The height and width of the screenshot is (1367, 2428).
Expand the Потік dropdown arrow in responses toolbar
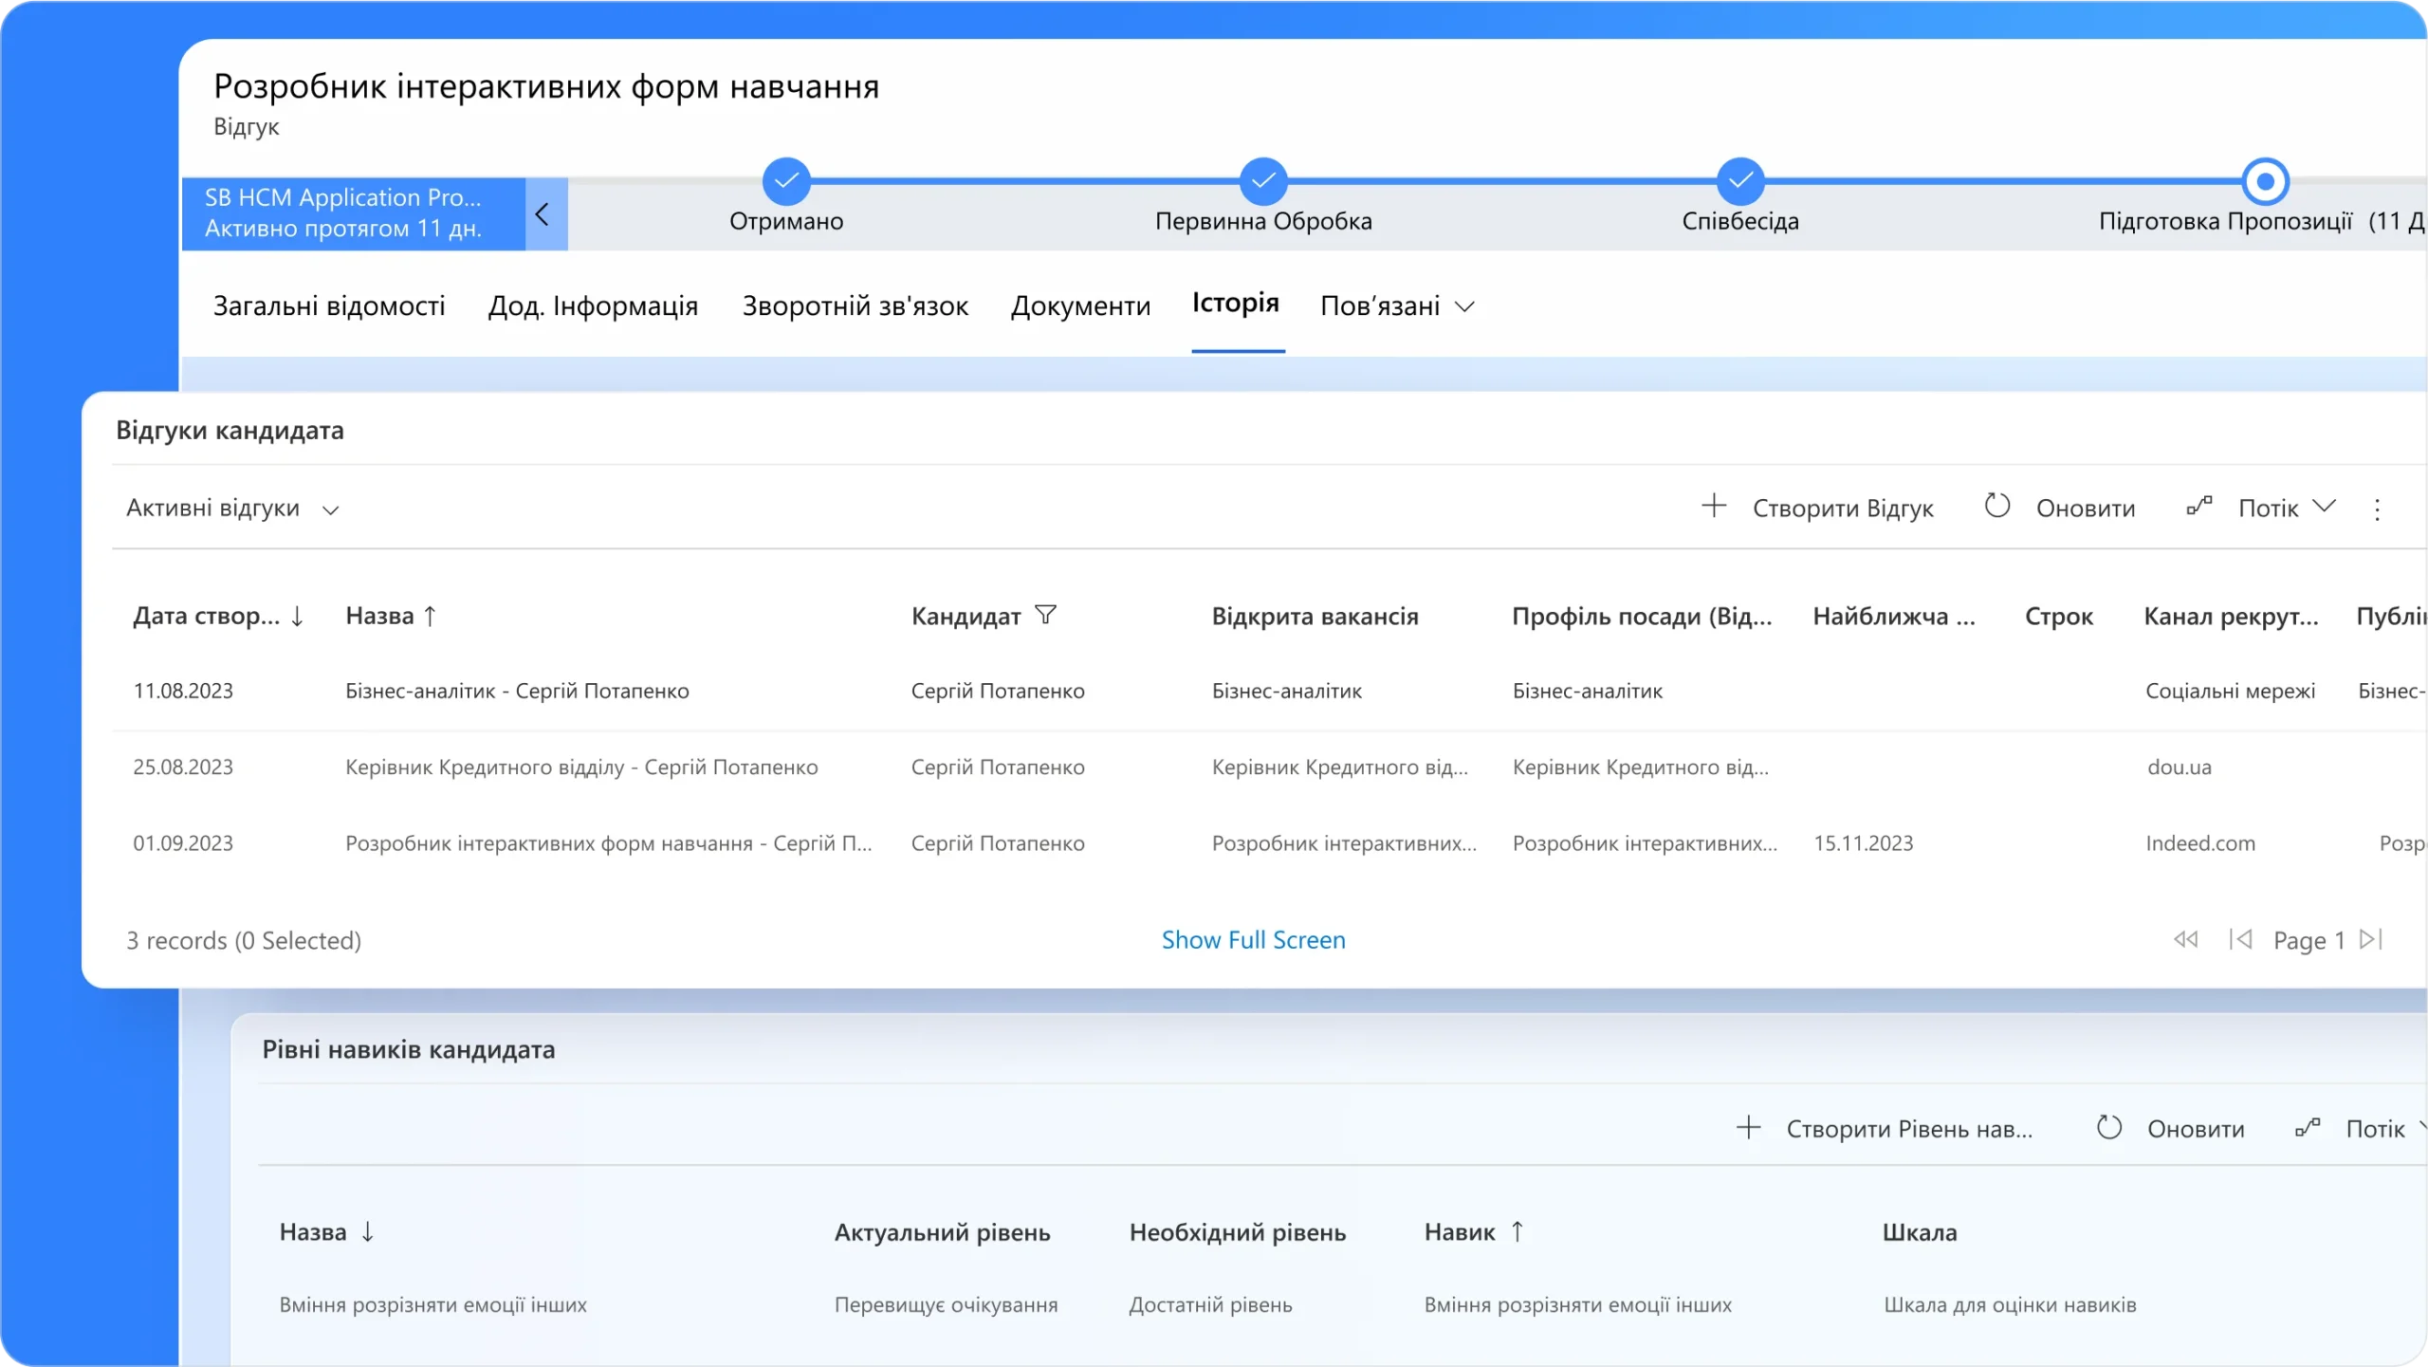[2324, 506]
